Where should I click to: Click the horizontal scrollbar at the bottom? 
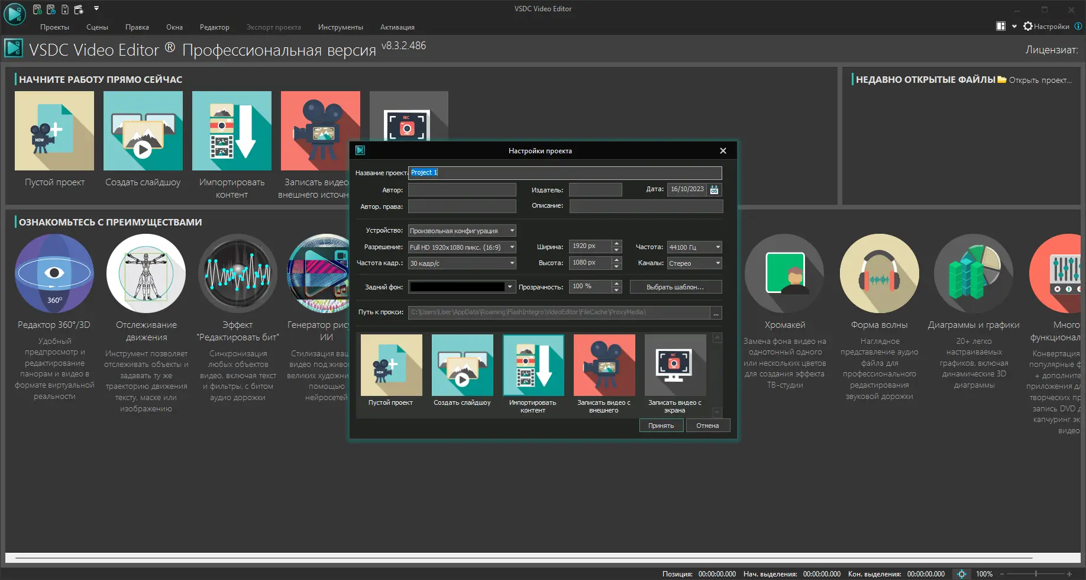tap(524, 558)
